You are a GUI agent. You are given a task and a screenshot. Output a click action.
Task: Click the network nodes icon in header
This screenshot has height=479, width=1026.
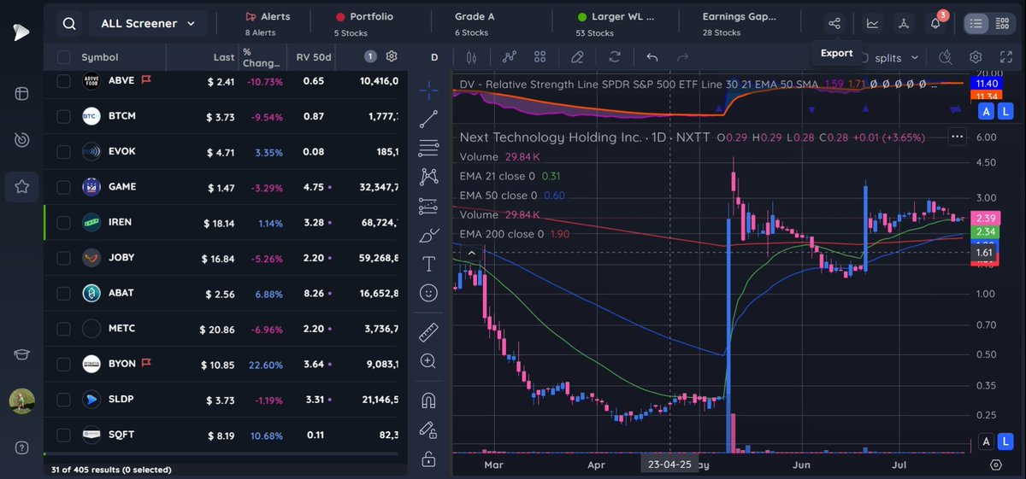tap(904, 24)
